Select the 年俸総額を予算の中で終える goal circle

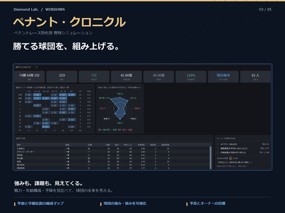(218, 153)
